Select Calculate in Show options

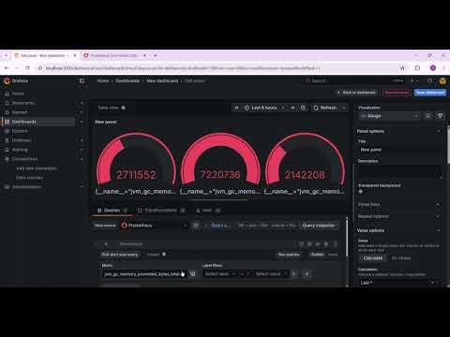(x=373, y=258)
